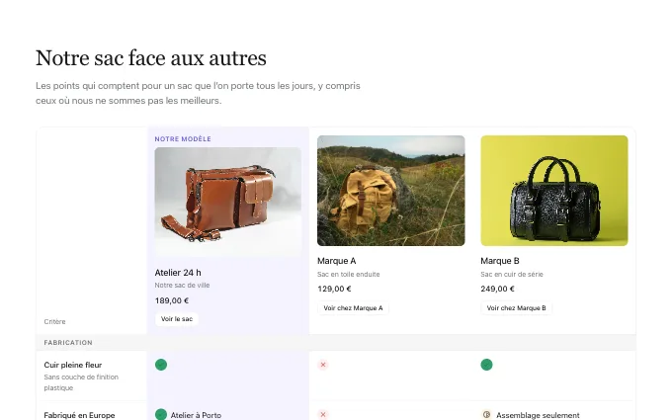672x420 pixels.
Task: Click the 'Atelier à Porto' cell text
Action: pyautogui.click(x=196, y=415)
